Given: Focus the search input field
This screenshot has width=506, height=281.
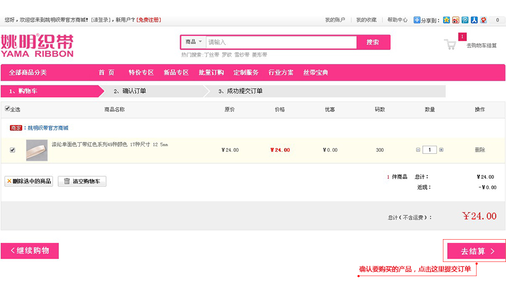Looking at the screenshot, I should [x=281, y=42].
